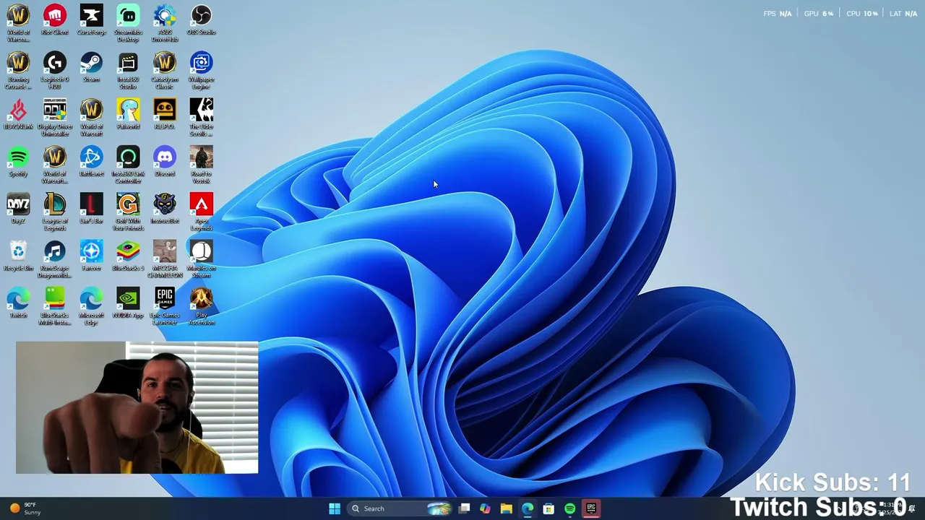Click the League of Legends icon
Screen dimensions: 925x520
tap(55, 212)
